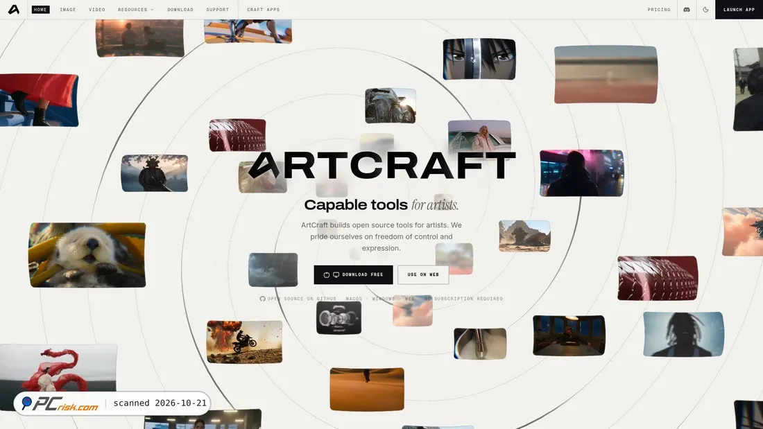Go to the Download nav item
Screen dimensions: 763x429
point(180,10)
